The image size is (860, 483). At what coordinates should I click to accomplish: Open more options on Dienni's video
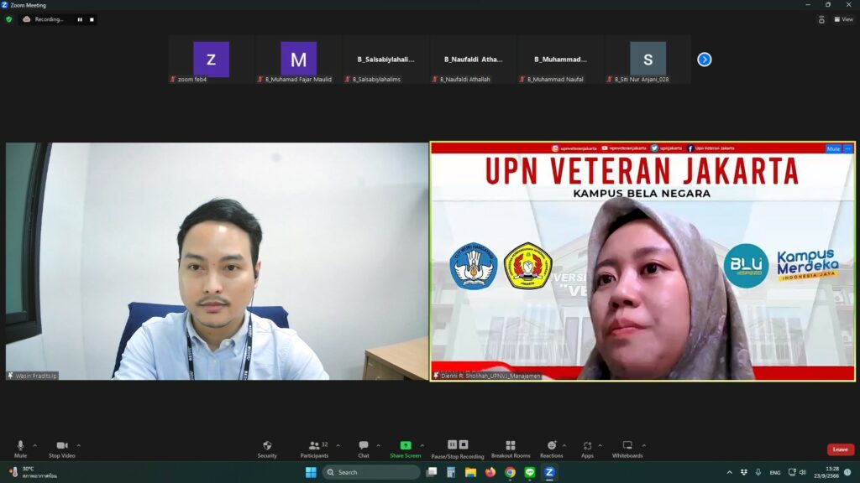click(x=848, y=149)
